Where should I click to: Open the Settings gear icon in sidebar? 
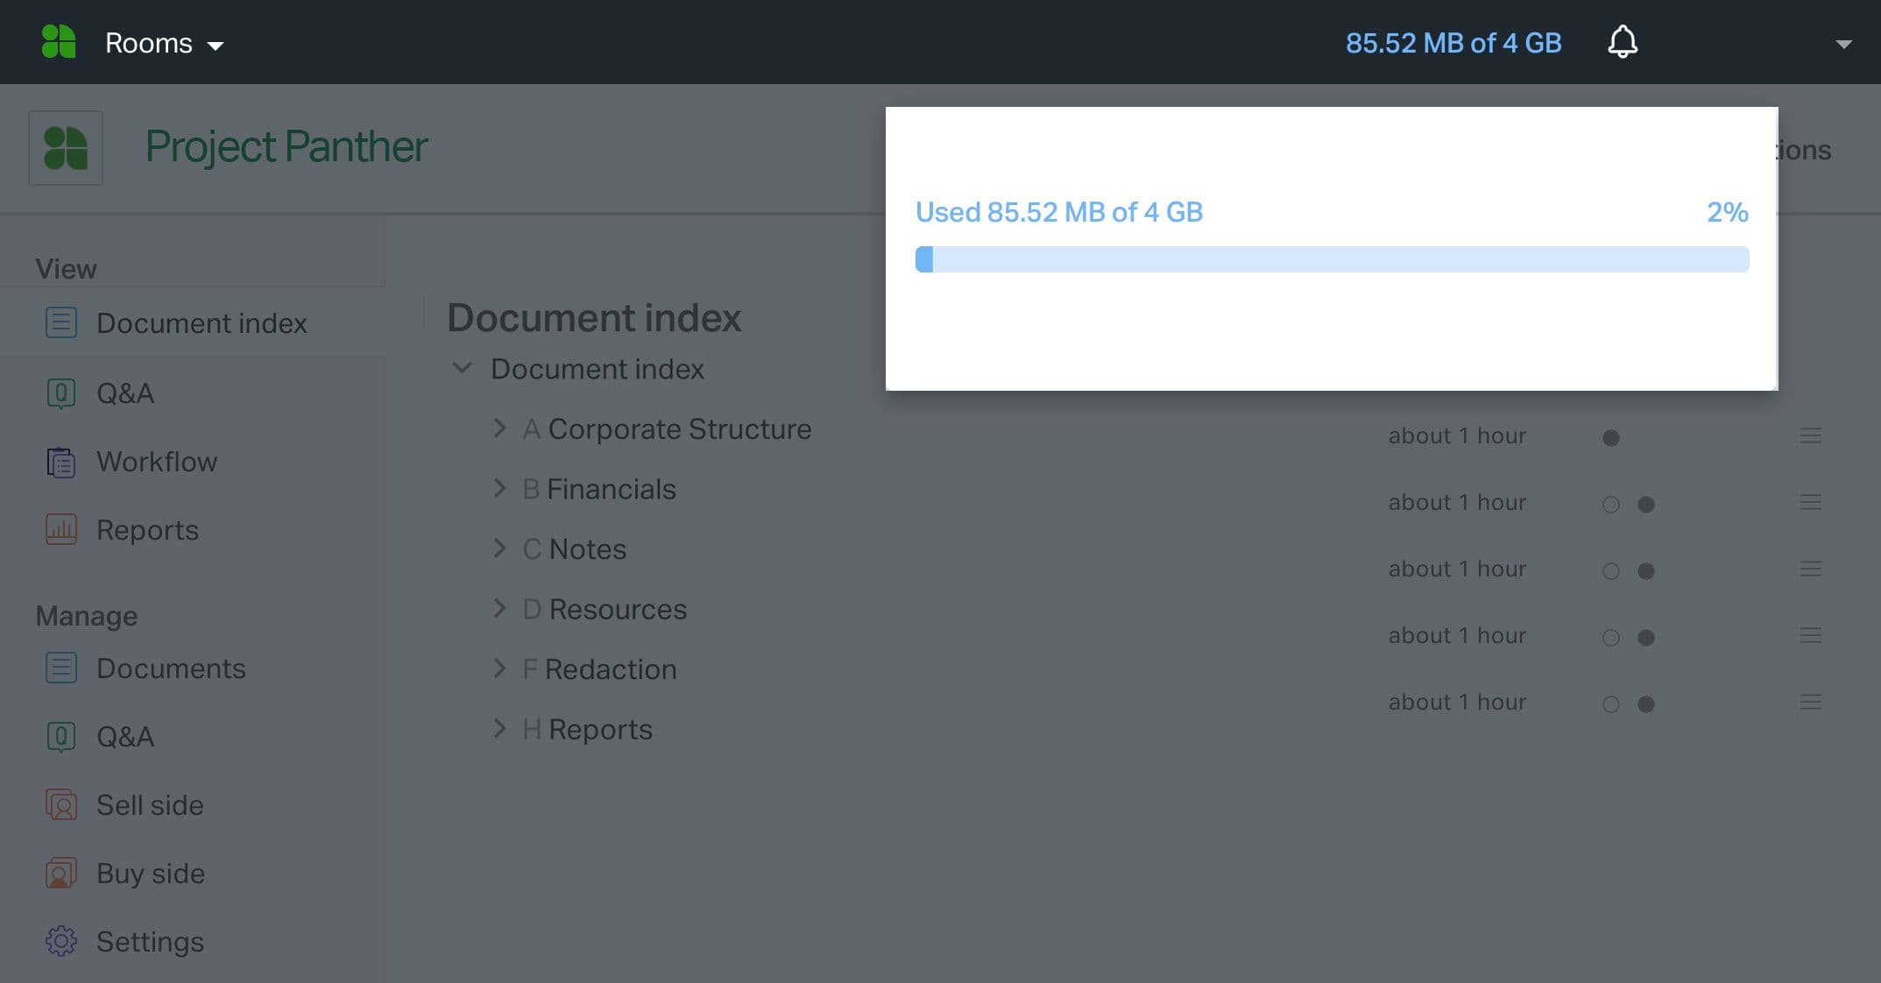pos(60,942)
